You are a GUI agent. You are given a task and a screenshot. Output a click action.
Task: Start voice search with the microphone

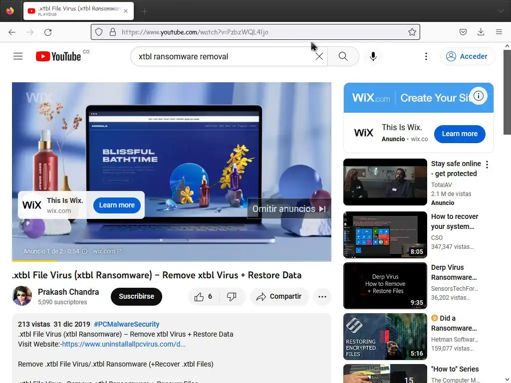[373, 56]
